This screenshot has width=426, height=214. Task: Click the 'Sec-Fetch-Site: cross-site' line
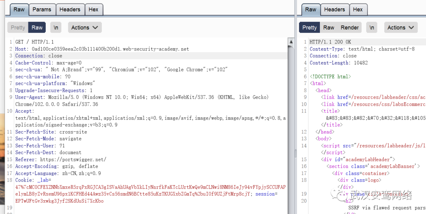(51, 132)
